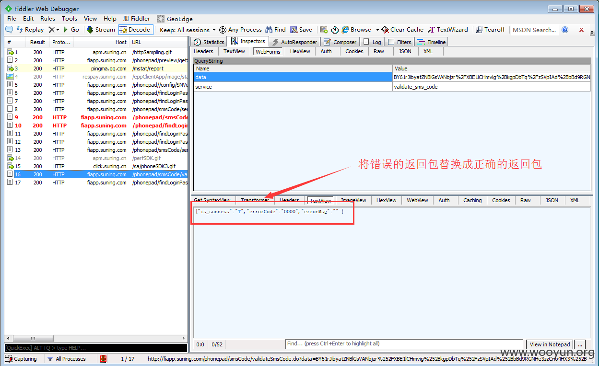Click the Value column header in QueryString
The height and width of the screenshot is (366, 599).
[x=492, y=69]
